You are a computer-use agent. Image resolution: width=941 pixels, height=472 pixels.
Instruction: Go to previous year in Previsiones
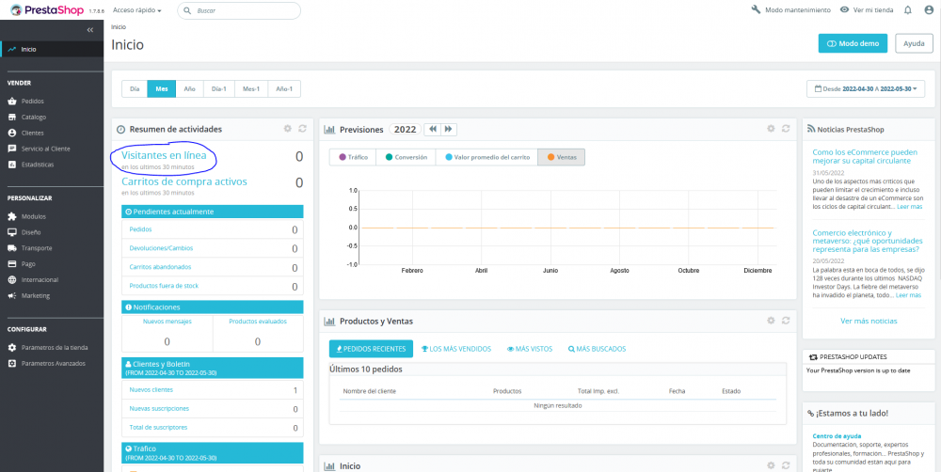[432, 129]
